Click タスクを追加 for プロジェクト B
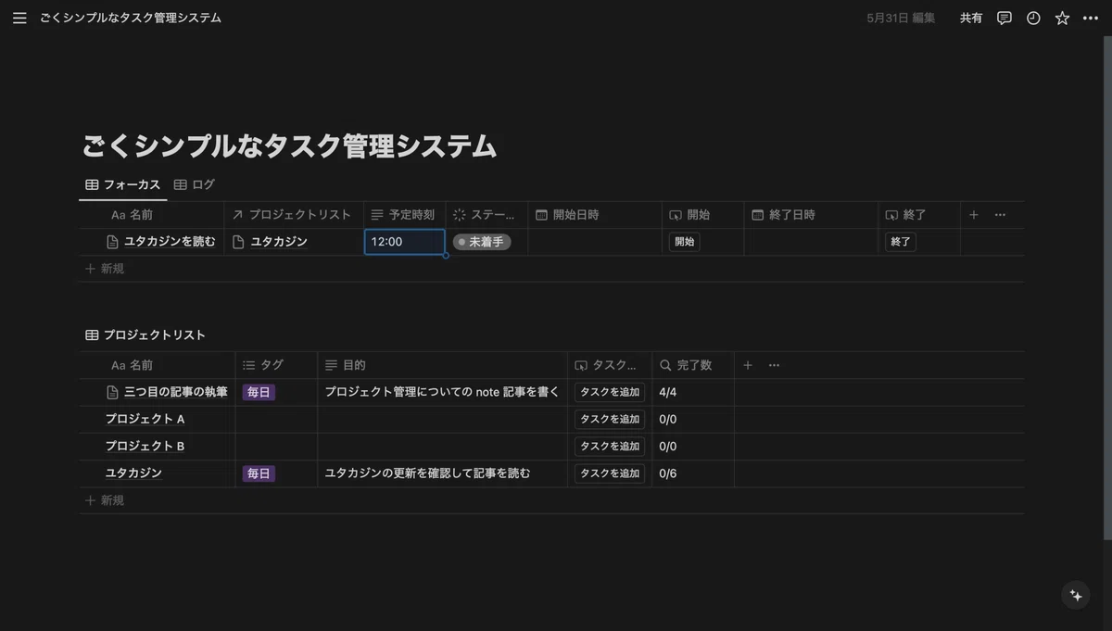The image size is (1112, 631). [610, 446]
